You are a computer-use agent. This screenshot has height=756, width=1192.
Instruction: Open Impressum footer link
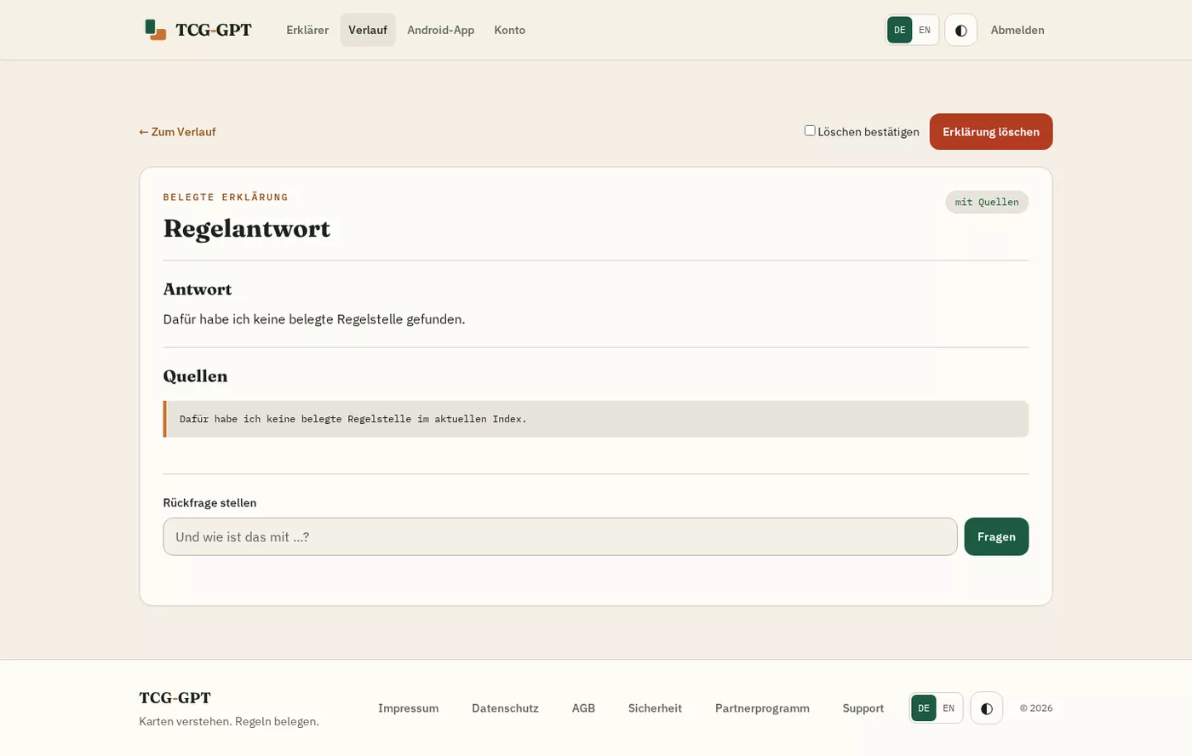[x=409, y=708]
